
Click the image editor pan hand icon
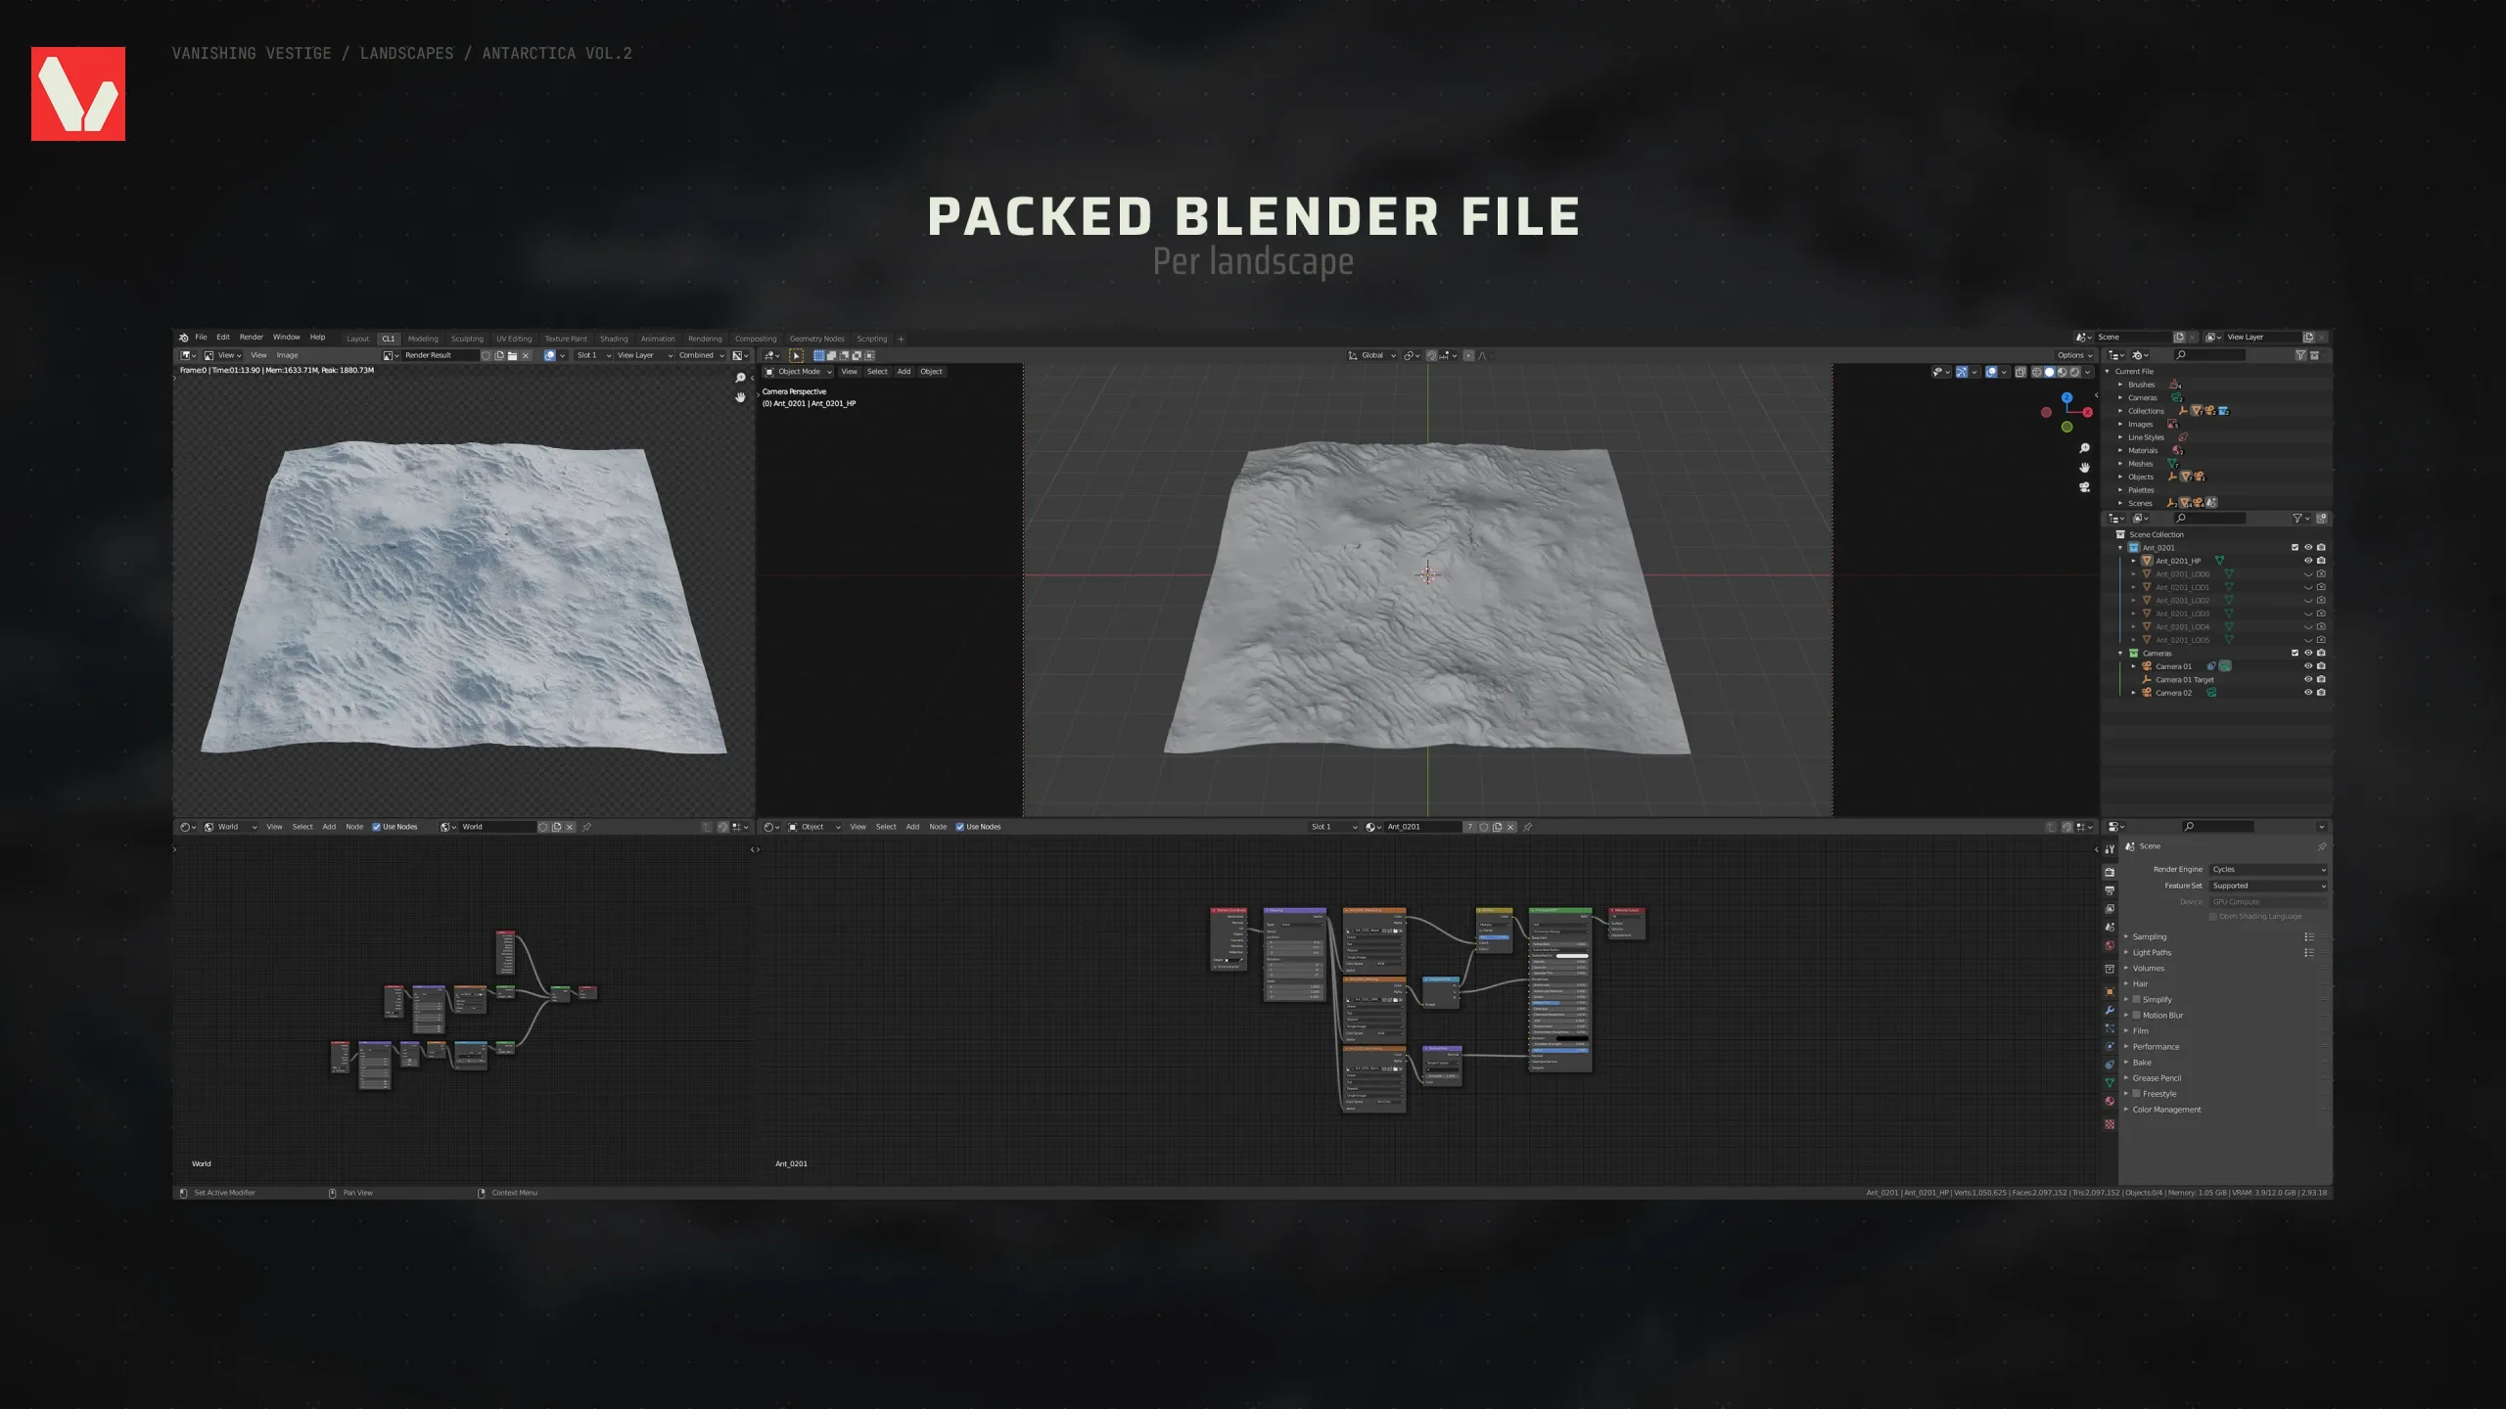tap(740, 397)
